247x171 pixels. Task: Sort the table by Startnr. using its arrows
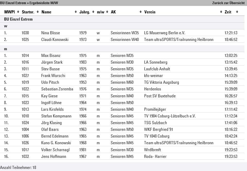coord(38,12)
